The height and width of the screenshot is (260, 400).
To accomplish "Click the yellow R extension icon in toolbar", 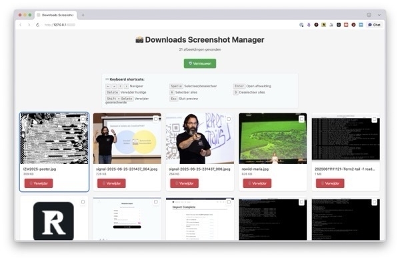I will 324,25.
